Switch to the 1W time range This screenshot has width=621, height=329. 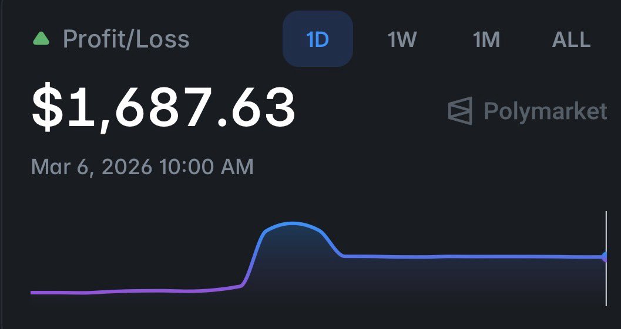[x=402, y=39]
